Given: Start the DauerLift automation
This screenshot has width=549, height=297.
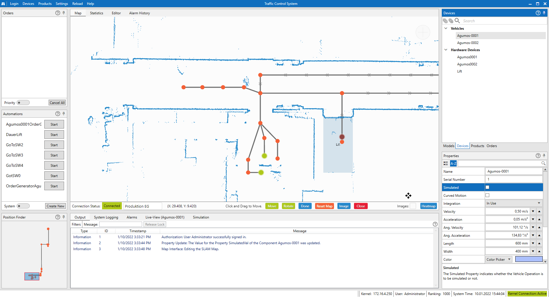Looking at the screenshot, I should [54, 135].
